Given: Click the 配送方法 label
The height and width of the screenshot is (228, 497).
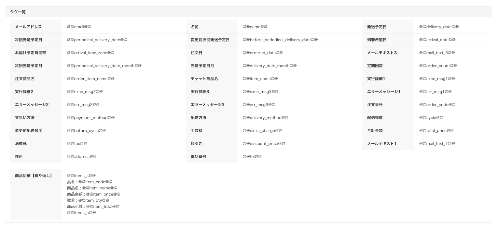Looking at the screenshot, I should point(199,118).
